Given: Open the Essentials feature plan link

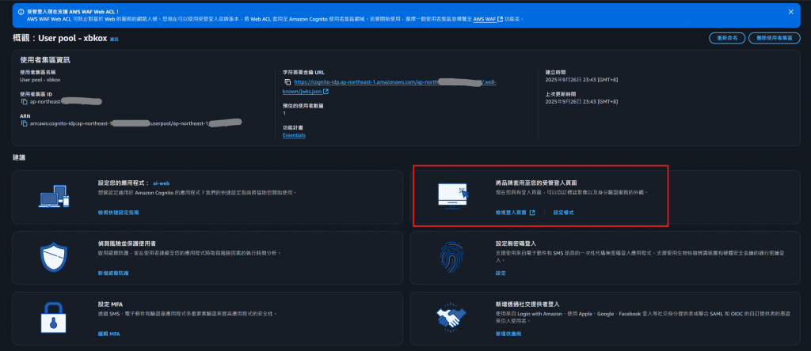Looking at the screenshot, I should [293, 135].
